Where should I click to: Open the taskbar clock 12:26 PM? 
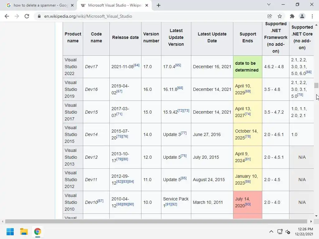[x=304, y=232]
